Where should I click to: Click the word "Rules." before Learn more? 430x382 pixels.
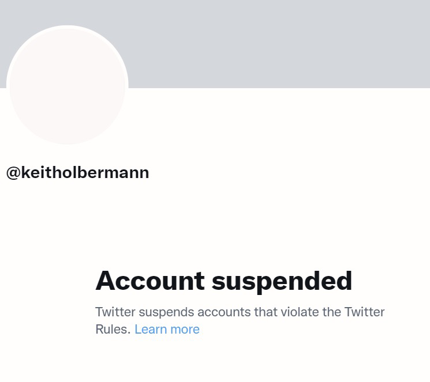[113, 330]
